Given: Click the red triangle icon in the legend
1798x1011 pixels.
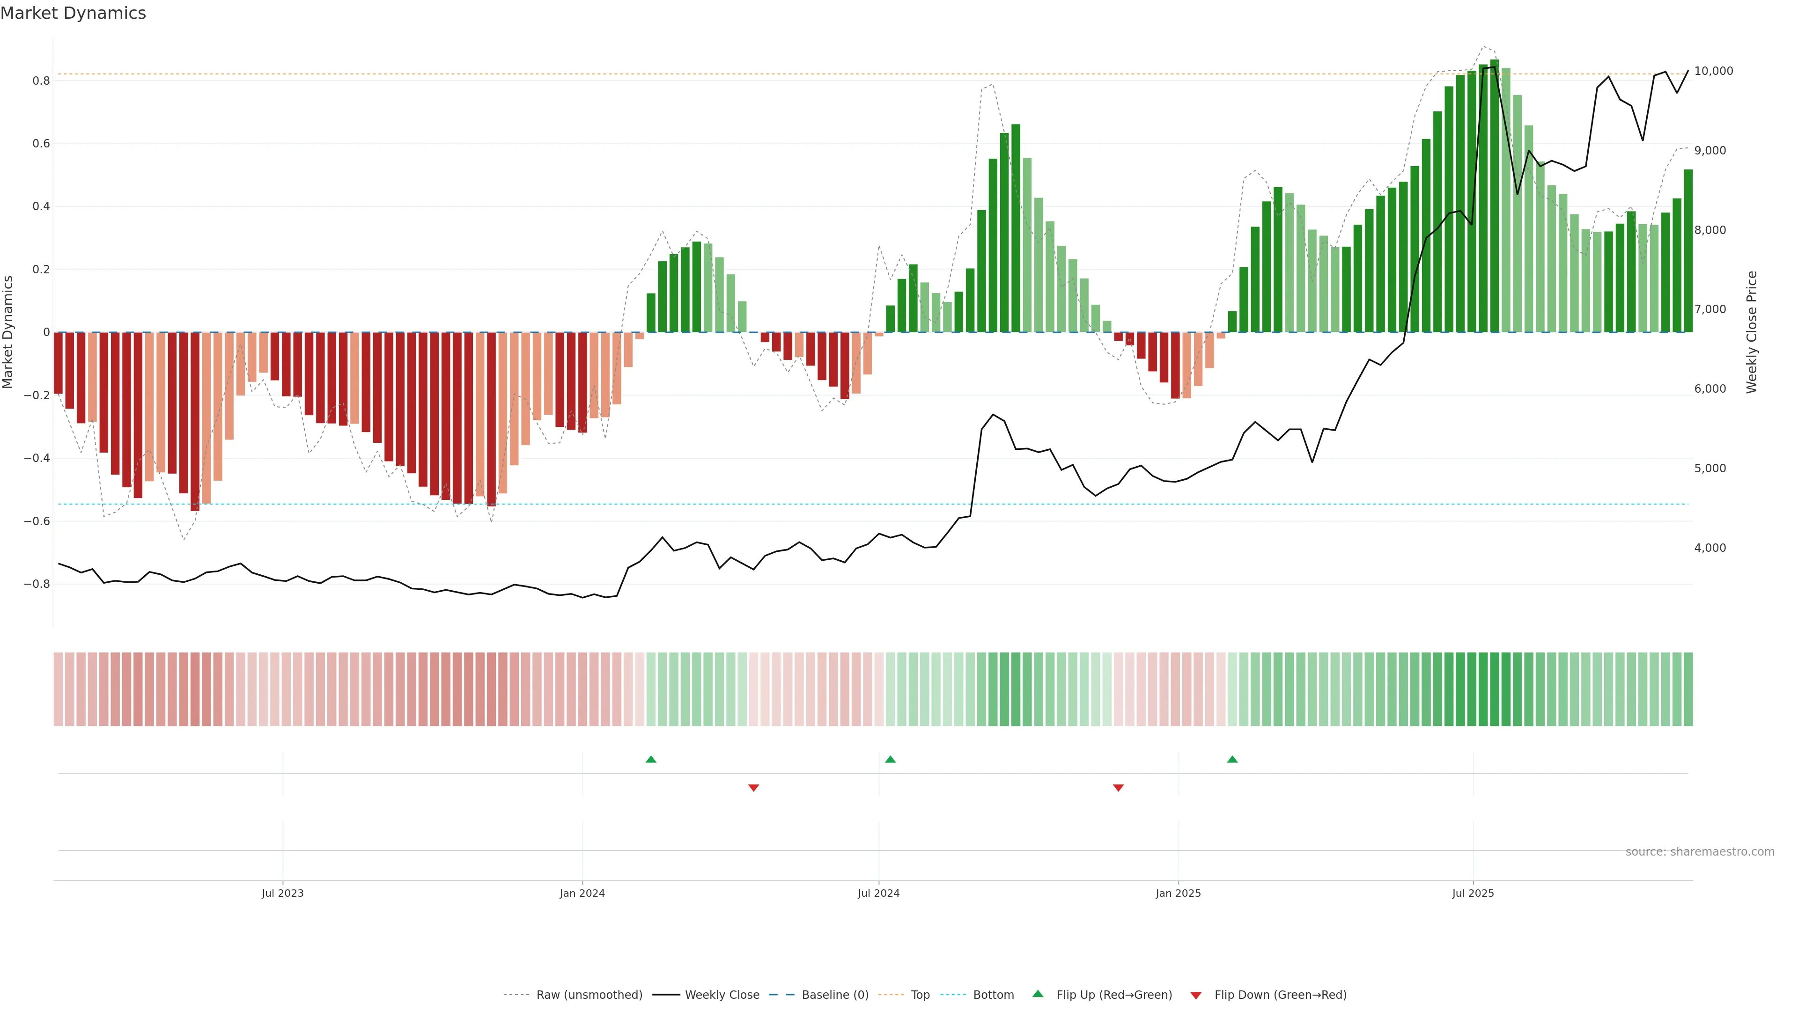Looking at the screenshot, I should tap(1196, 995).
